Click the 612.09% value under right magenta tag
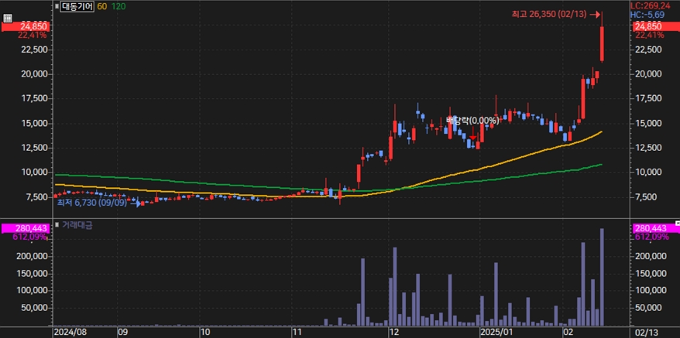 [x=651, y=237]
